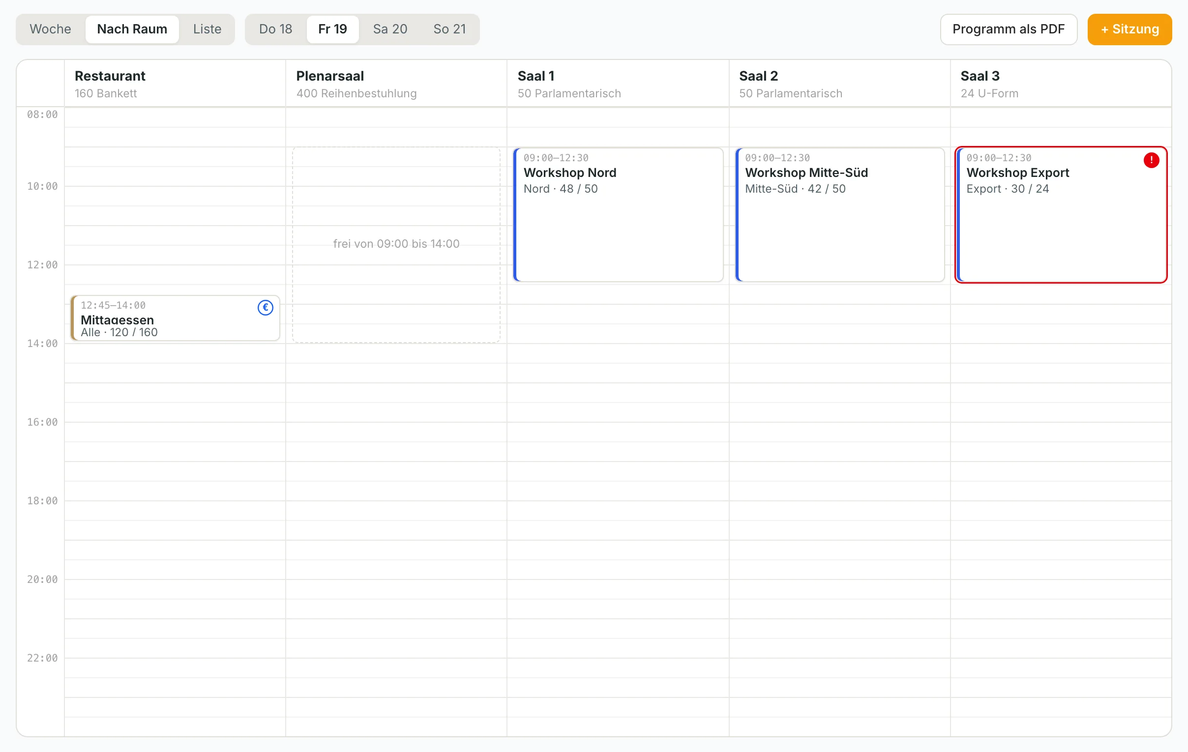Switch to the Woche view

[x=50, y=29]
